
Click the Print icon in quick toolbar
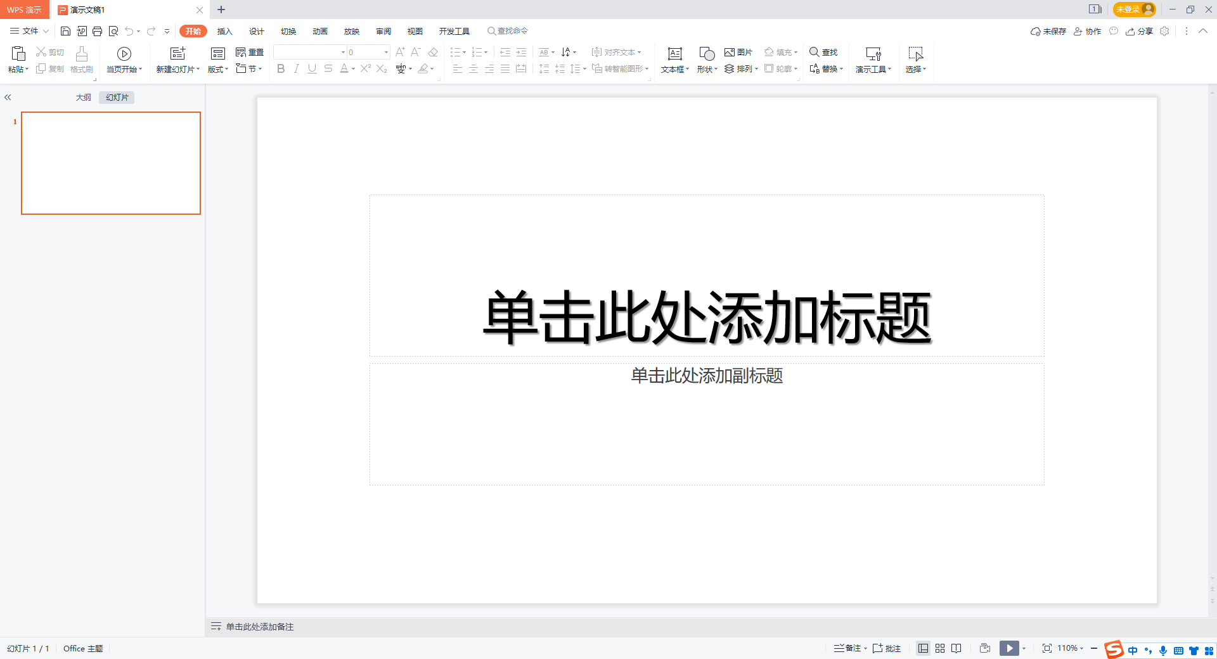coord(97,31)
